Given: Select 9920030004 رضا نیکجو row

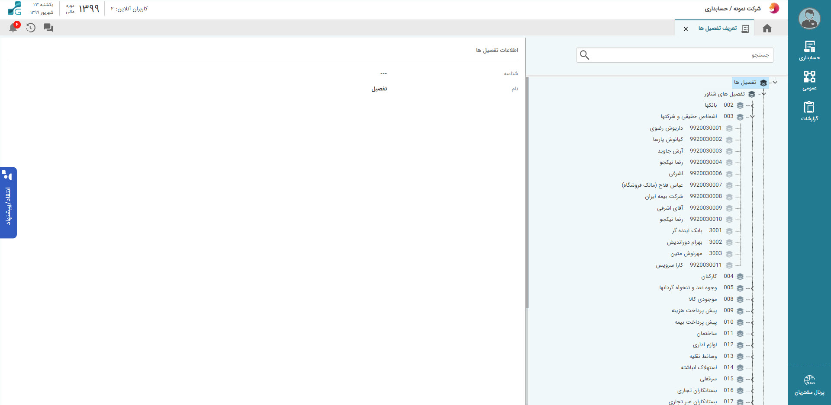Looking at the screenshot, I should pyautogui.click(x=696, y=162).
